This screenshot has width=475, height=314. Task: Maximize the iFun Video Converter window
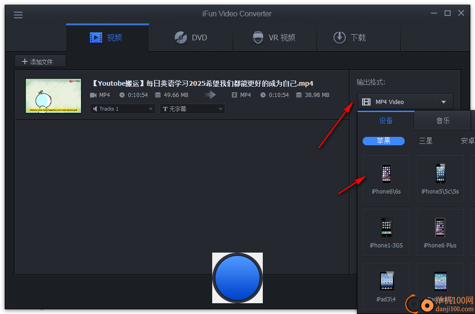[447, 13]
